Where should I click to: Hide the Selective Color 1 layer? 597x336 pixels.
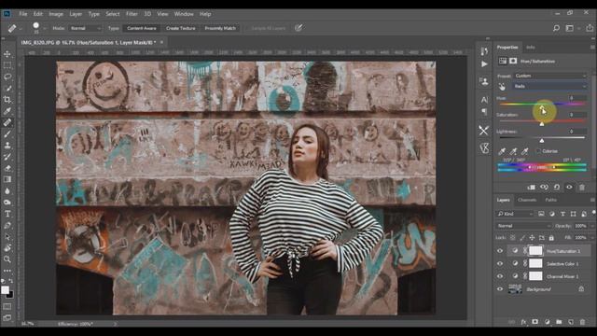[x=500, y=263]
